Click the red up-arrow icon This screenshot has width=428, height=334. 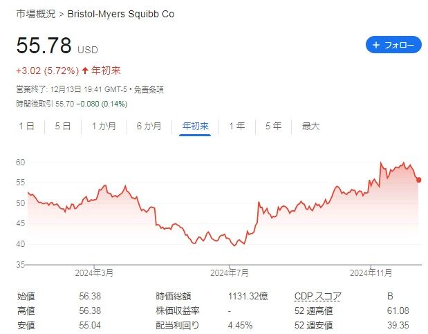tap(85, 71)
